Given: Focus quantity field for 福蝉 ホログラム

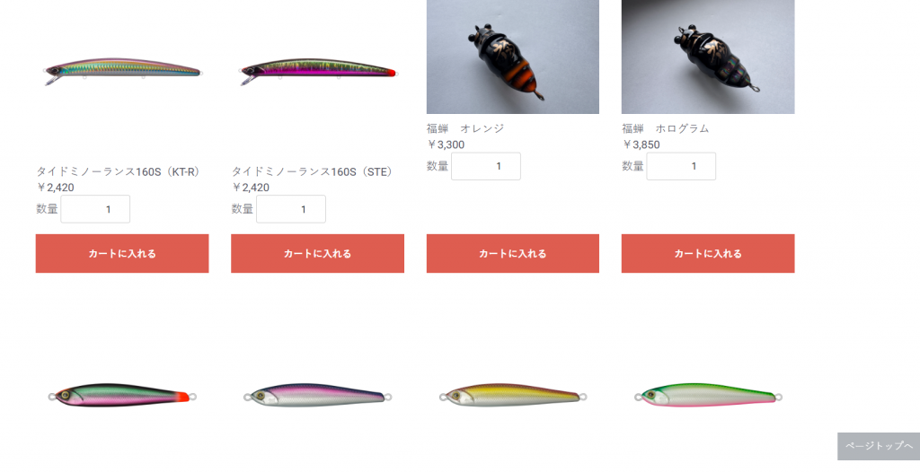Looking at the screenshot, I should pos(681,167).
